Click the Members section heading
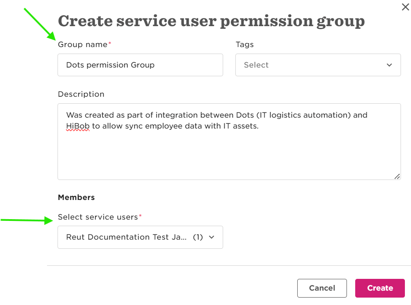The height and width of the screenshot is (305, 411). pos(76,197)
